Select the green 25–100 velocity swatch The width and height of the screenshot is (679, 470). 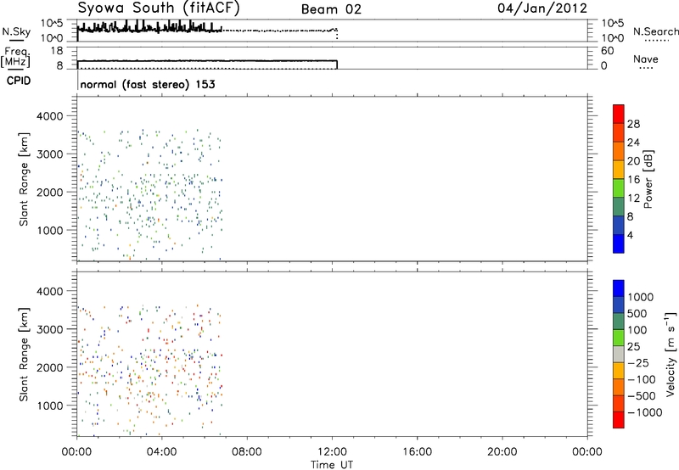click(619, 338)
